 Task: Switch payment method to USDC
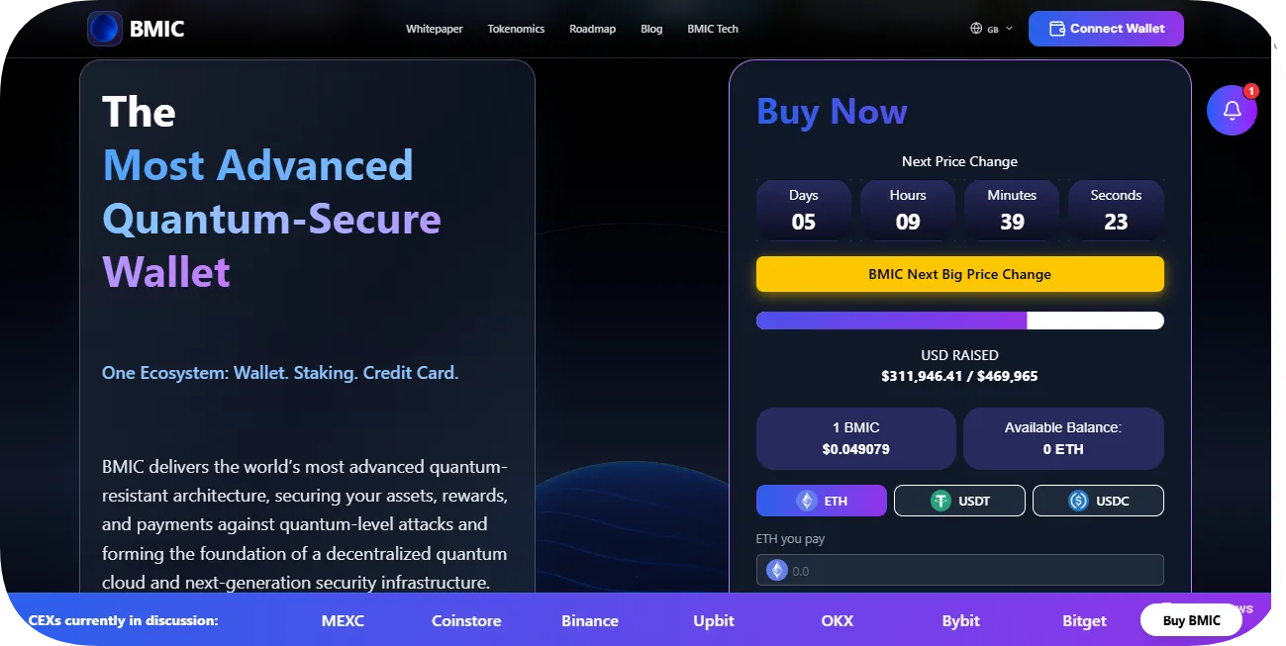tap(1098, 501)
